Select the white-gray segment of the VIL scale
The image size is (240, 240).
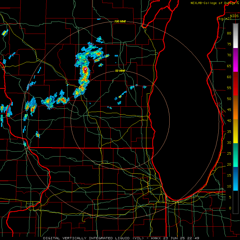click(x=235, y=36)
